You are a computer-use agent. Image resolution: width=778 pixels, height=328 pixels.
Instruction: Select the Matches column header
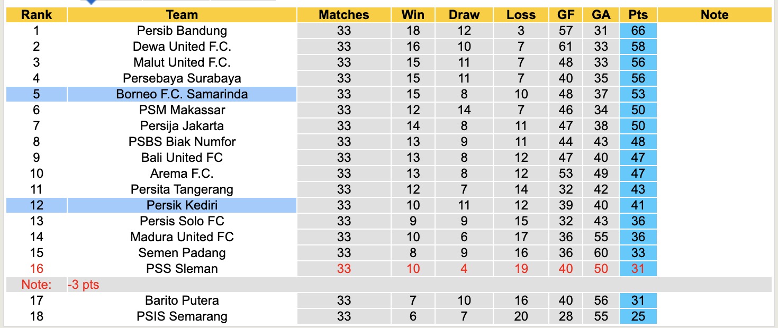click(x=343, y=15)
